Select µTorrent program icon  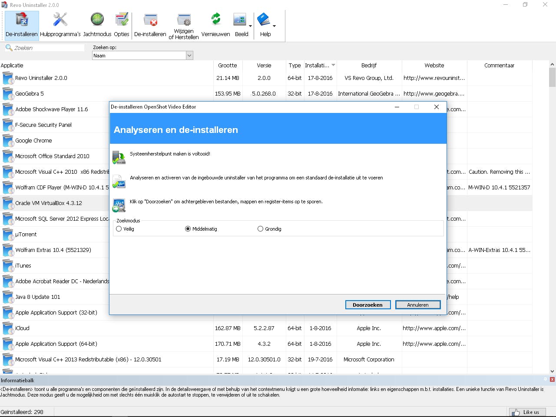click(x=8, y=235)
